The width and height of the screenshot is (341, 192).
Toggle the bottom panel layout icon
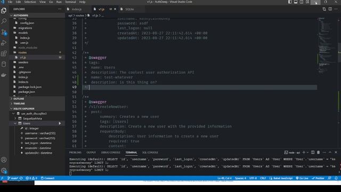coord(296,2)
